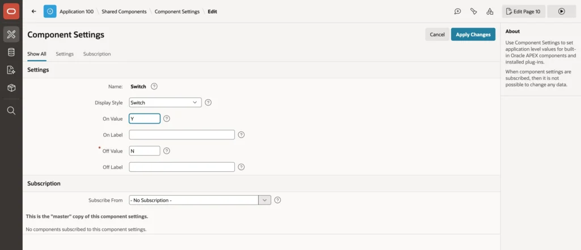Click the Edit Page 10 button
The width and height of the screenshot is (581, 250).
tap(523, 11)
